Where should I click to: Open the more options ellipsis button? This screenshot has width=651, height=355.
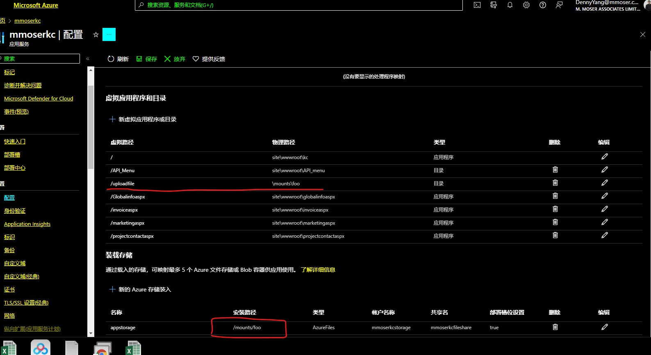coord(109,34)
